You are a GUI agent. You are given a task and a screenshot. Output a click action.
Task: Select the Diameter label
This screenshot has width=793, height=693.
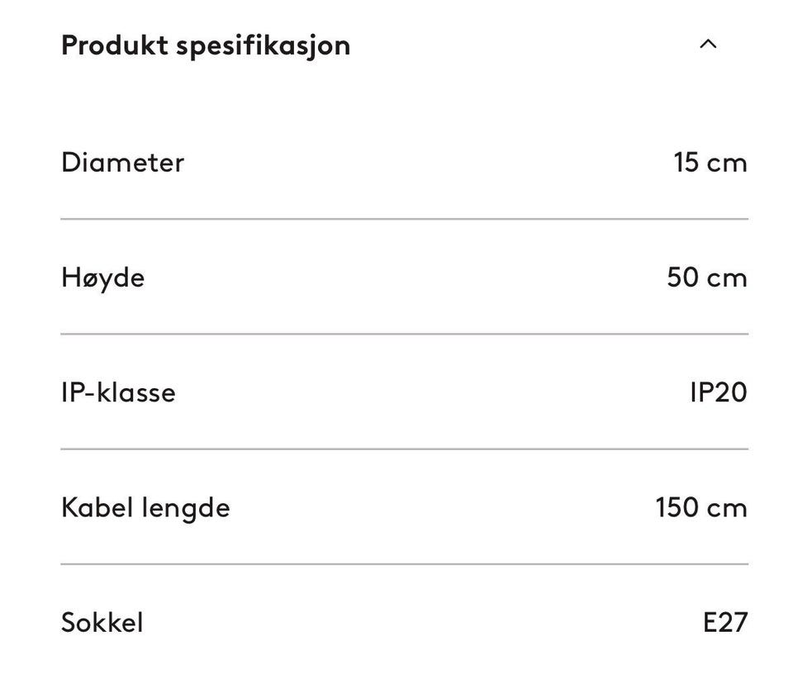click(122, 162)
